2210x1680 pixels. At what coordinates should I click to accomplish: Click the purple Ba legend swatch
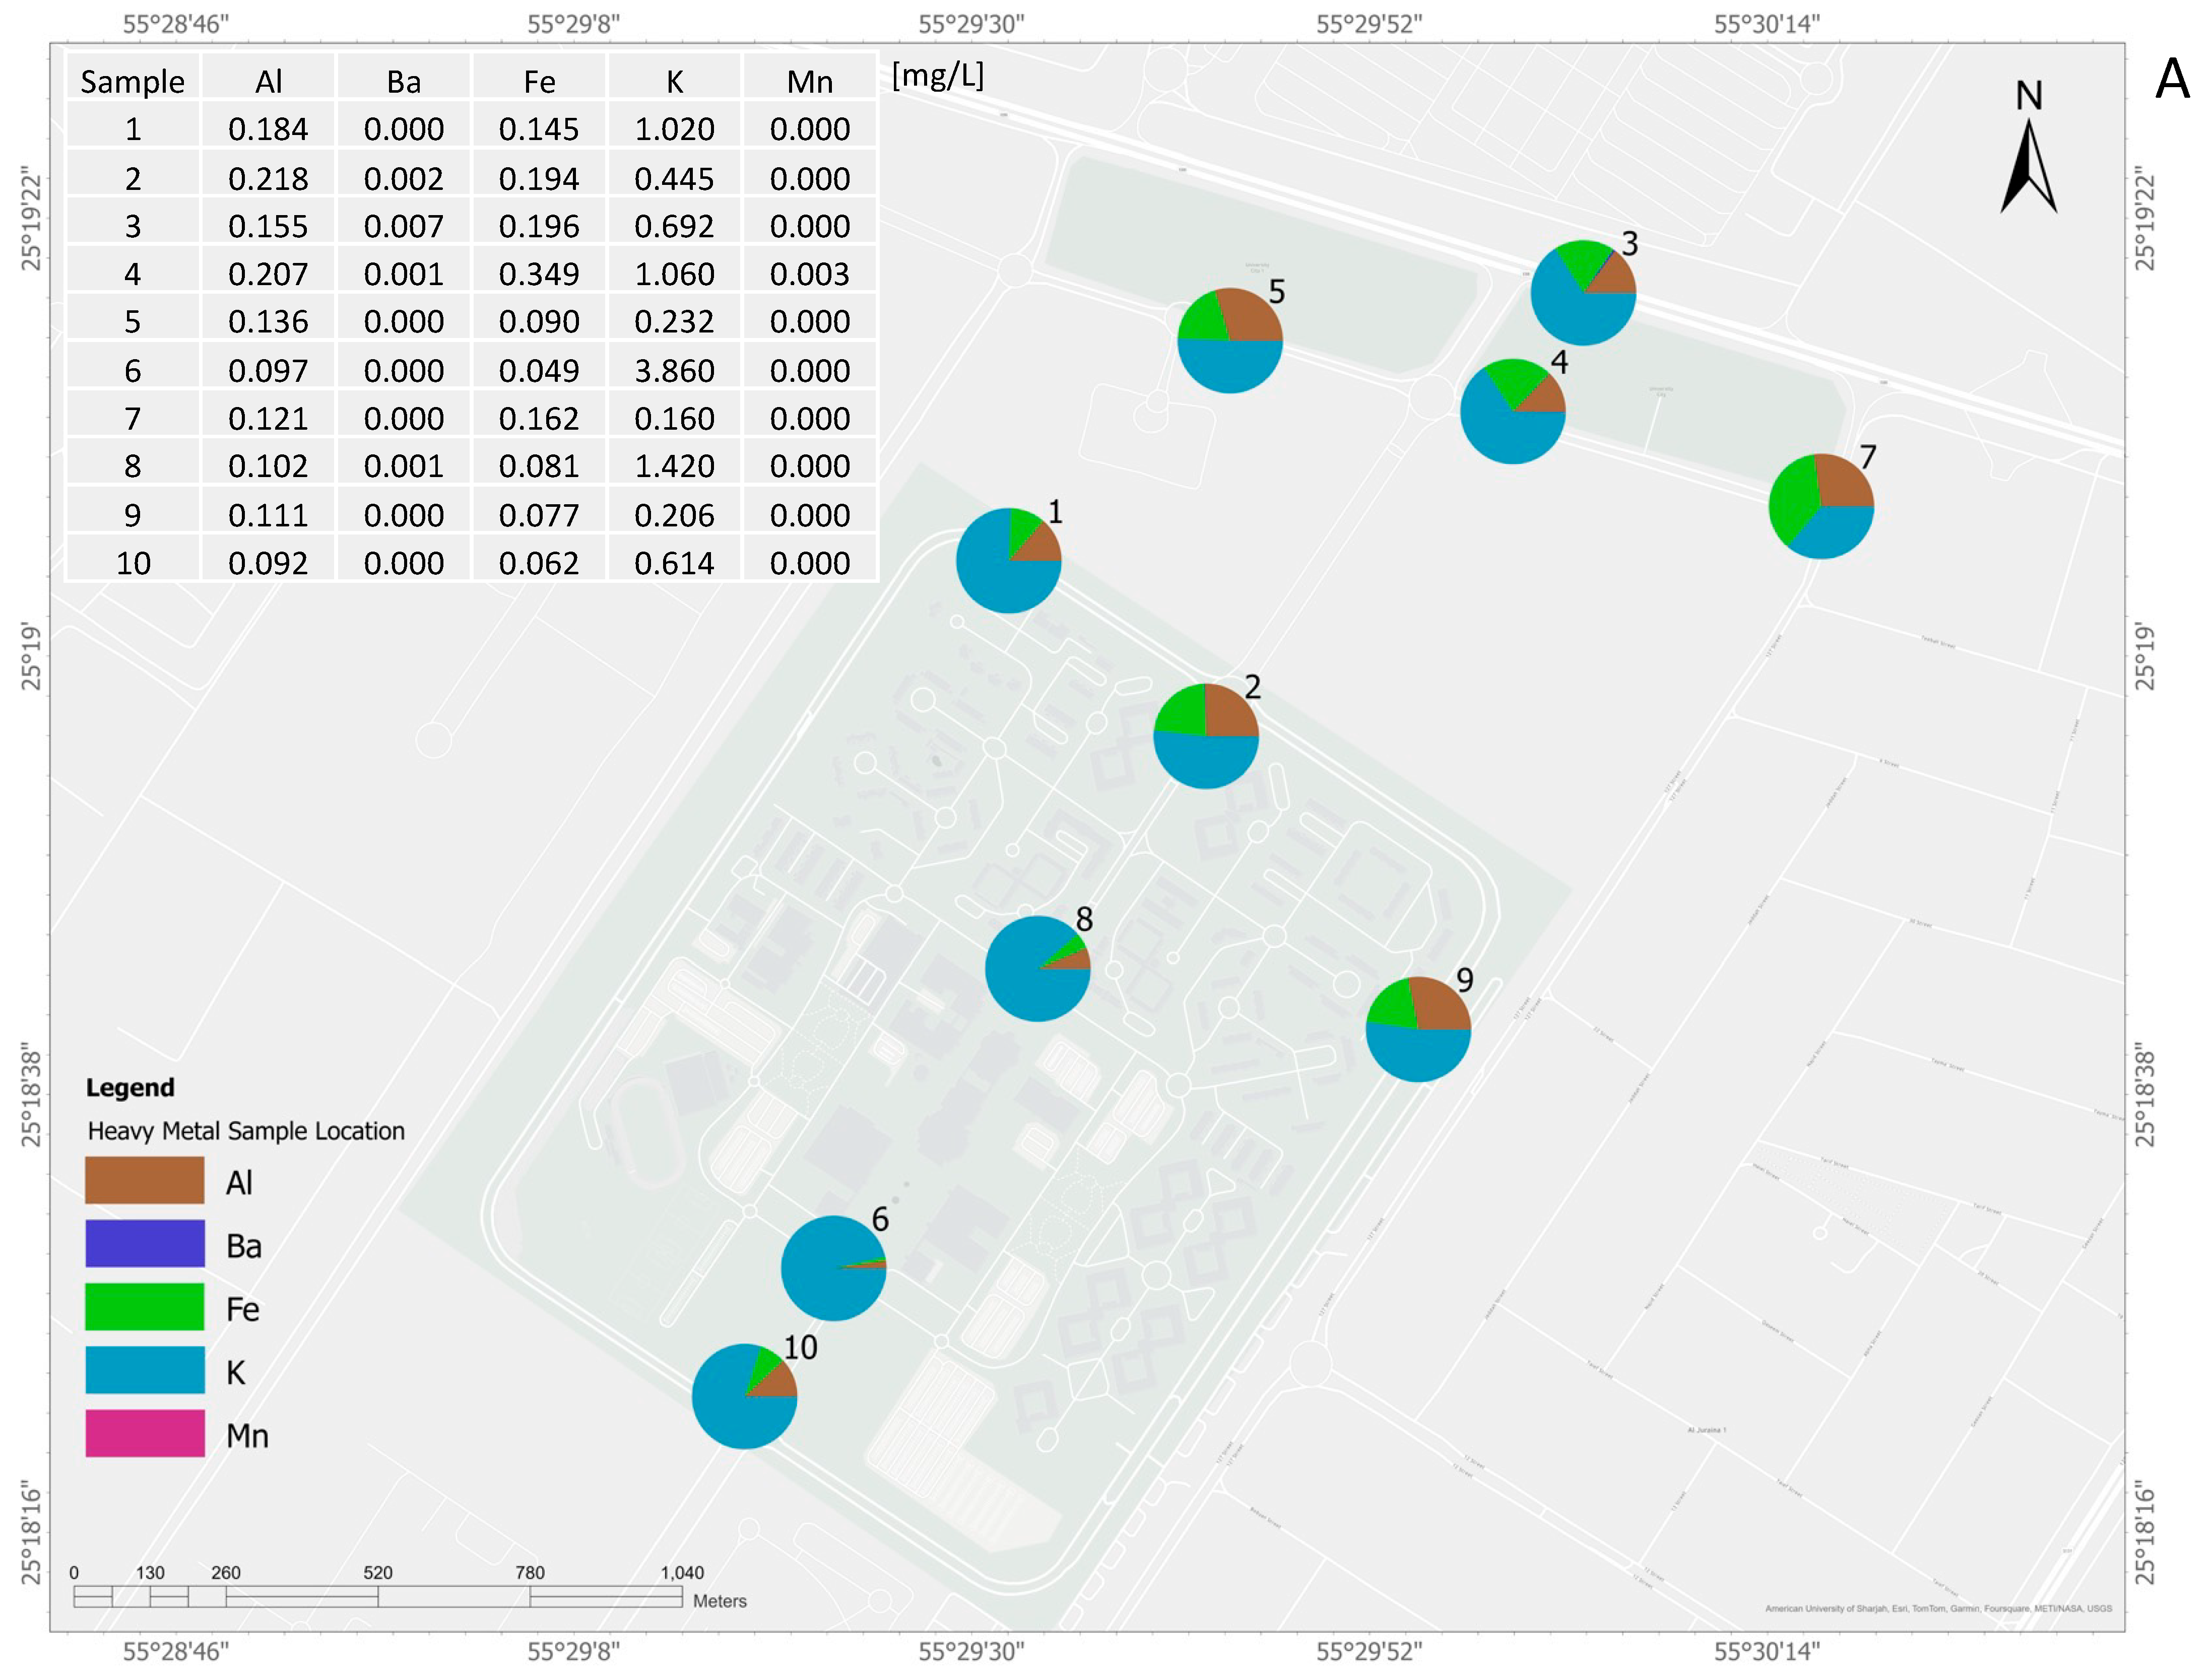[145, 1243]
